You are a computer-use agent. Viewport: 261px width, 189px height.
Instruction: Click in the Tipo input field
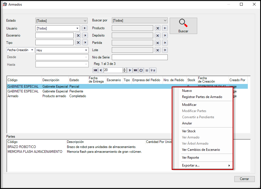click(55, 43)
